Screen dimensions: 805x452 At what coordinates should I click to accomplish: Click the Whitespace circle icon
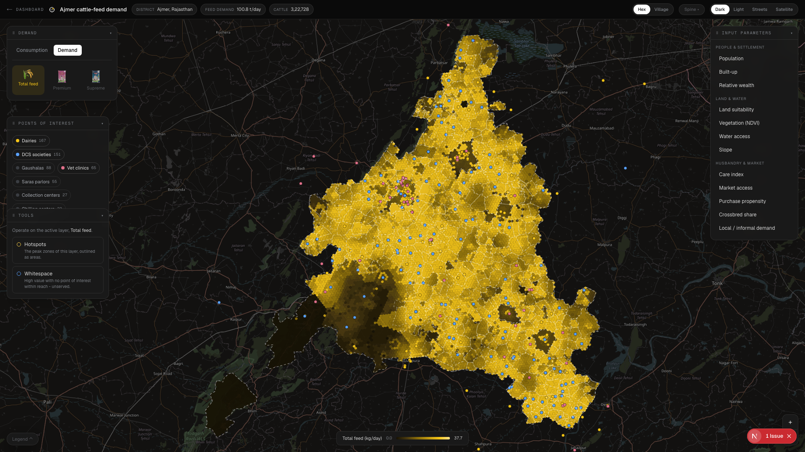(19, 274)
